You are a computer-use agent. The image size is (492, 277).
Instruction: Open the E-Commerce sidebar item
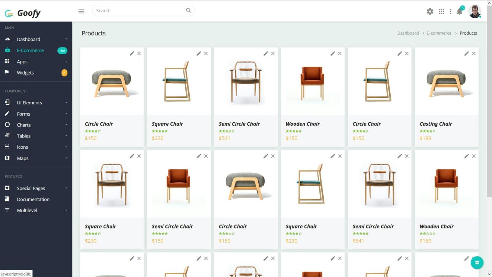[30, 50]
